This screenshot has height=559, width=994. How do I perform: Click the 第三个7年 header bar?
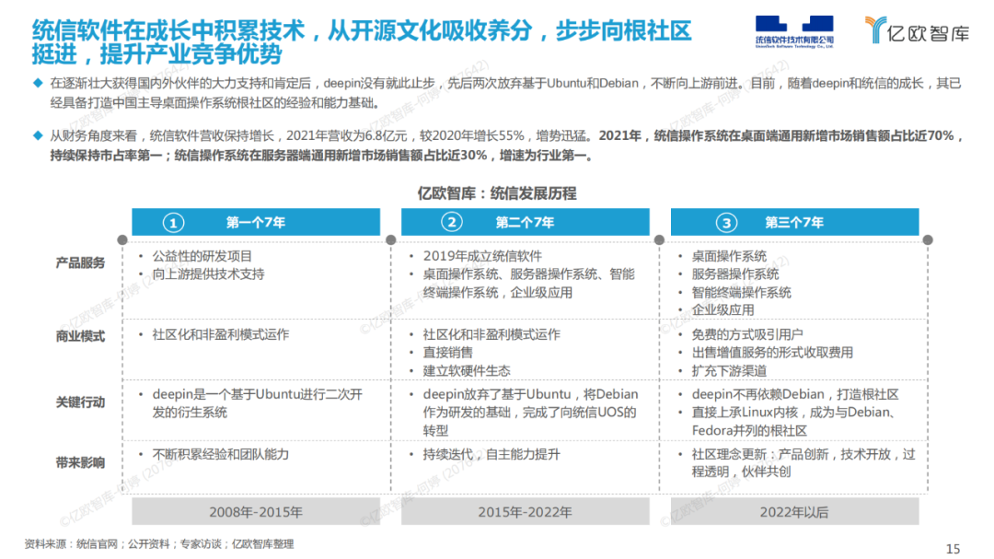[x=795, y=222]
